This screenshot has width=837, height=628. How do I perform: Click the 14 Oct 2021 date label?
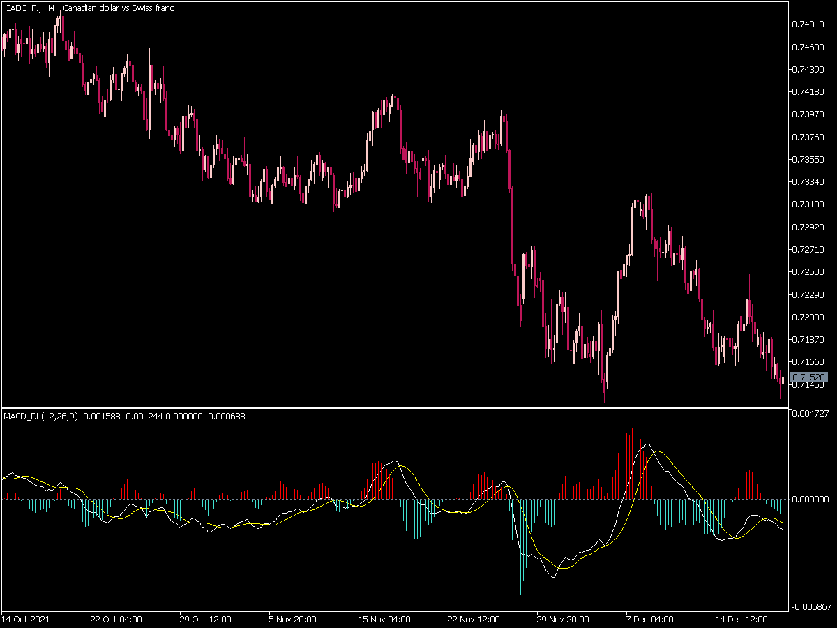[x=25, y=619]
